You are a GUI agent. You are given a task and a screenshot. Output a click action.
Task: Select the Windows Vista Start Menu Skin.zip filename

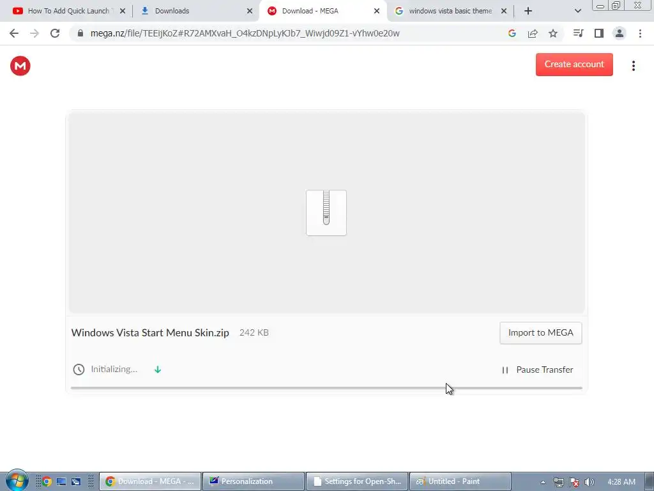pyautogui.click(x=150, y=332)
